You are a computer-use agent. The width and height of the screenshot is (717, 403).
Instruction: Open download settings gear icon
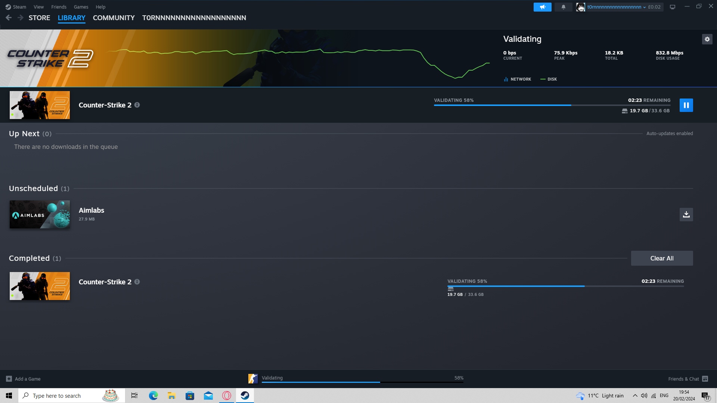707,39
